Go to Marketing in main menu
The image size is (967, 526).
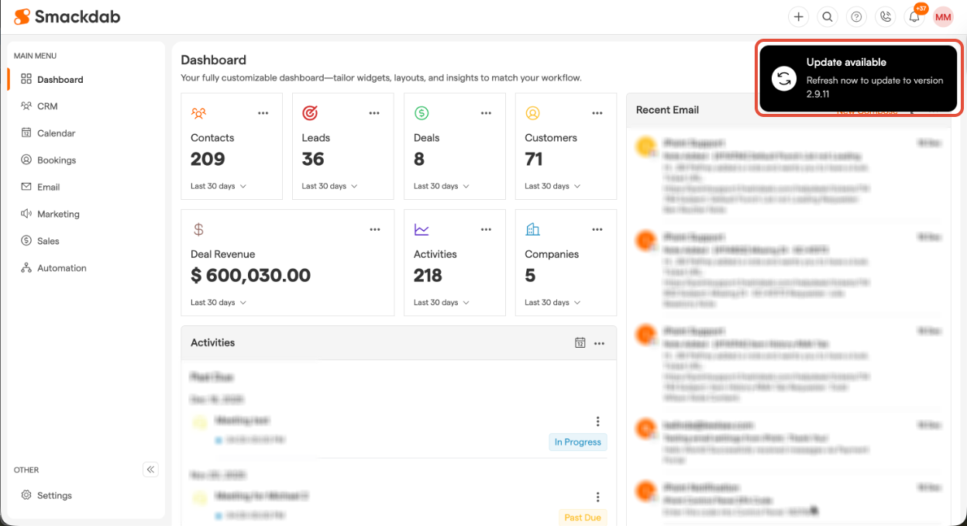click(58, 214)
